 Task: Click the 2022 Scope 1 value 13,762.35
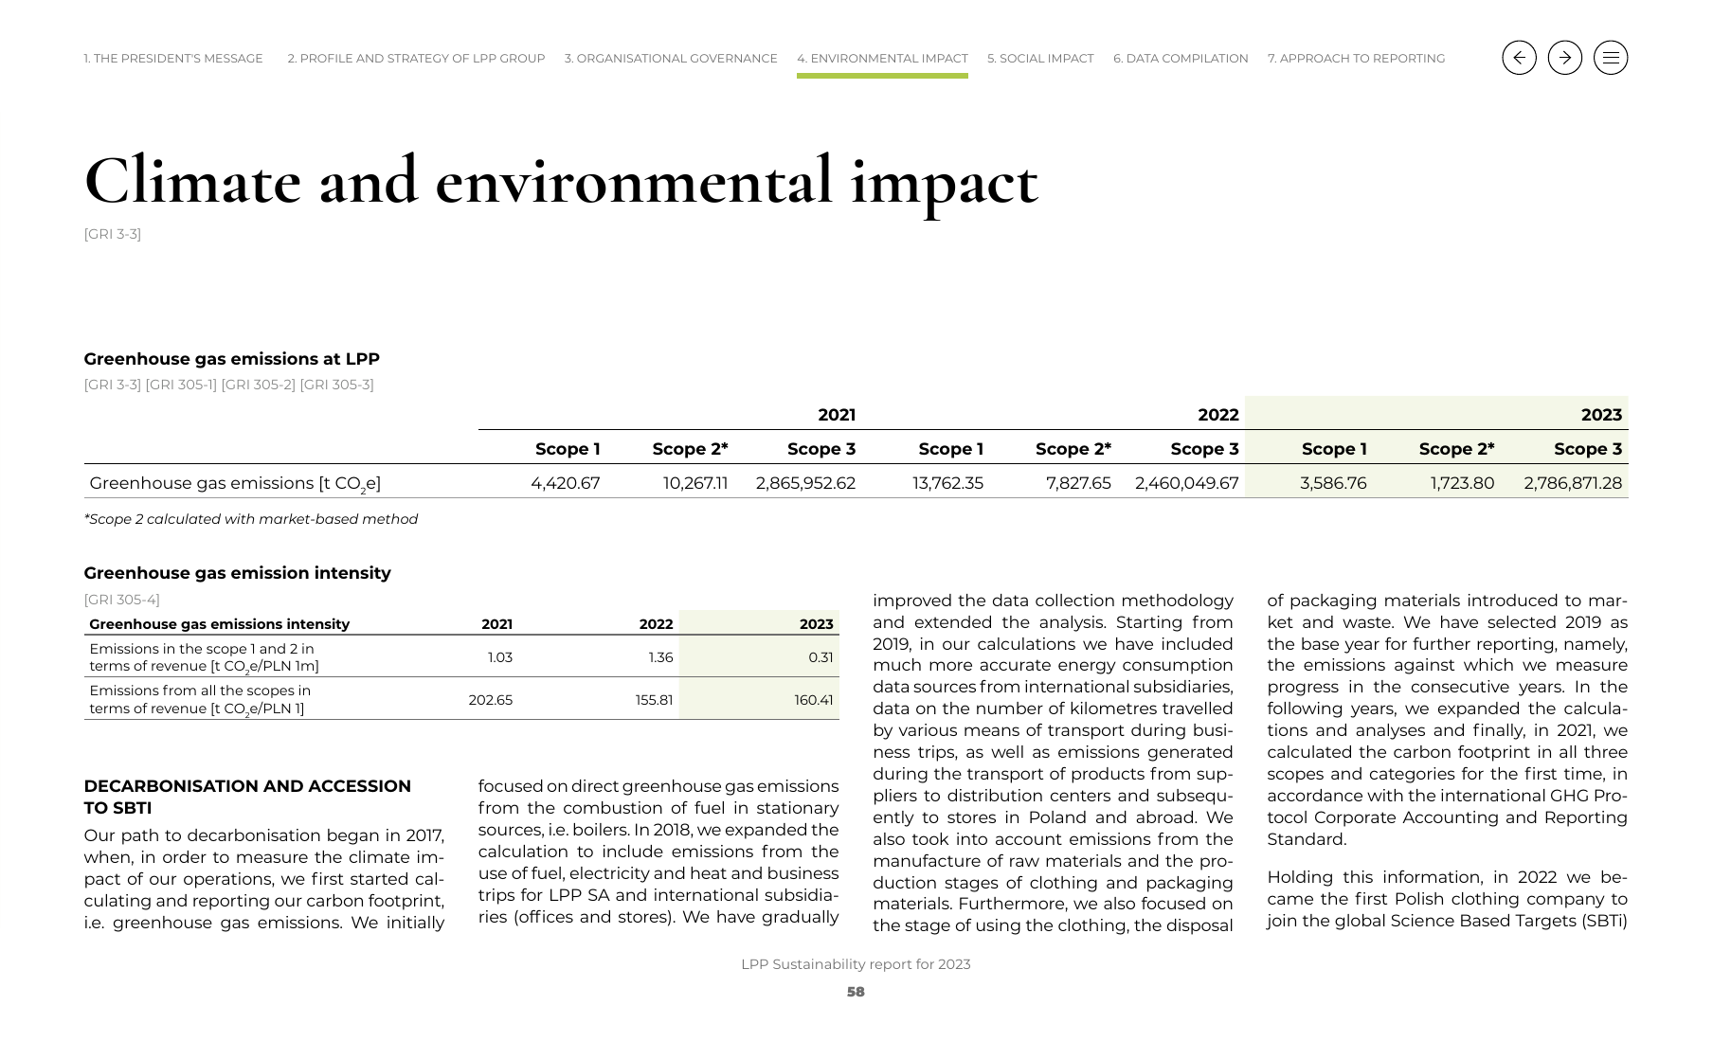(x=947, y=483)
